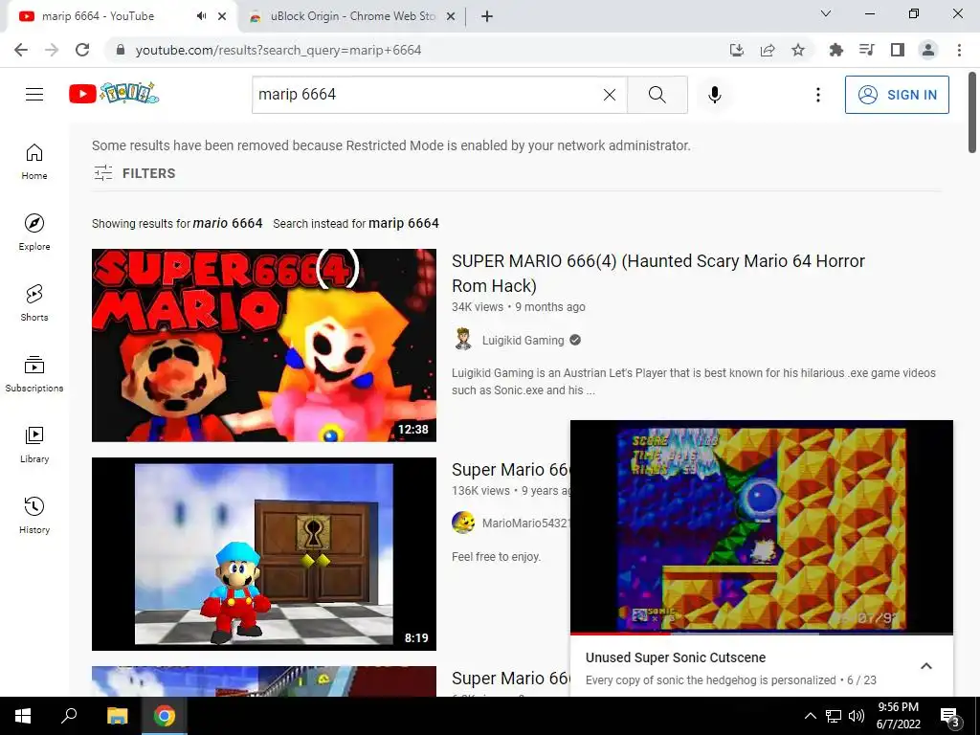This screenshot has width=980, height=735.
Task: Toggle Chrome side panel
Action: click(x=898, y=50)
